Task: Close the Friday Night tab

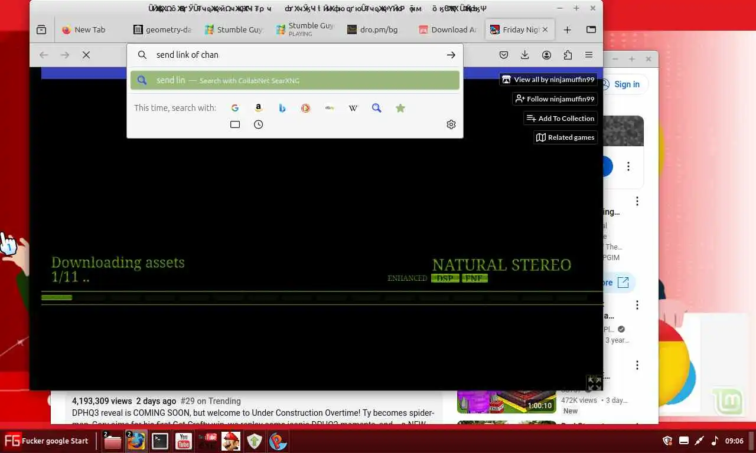Action: click(545, 29)
